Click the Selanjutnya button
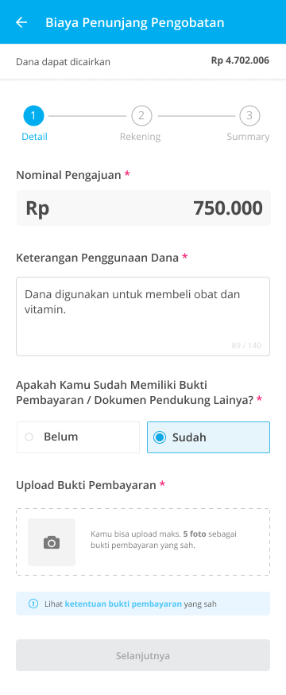 point(143,655)
